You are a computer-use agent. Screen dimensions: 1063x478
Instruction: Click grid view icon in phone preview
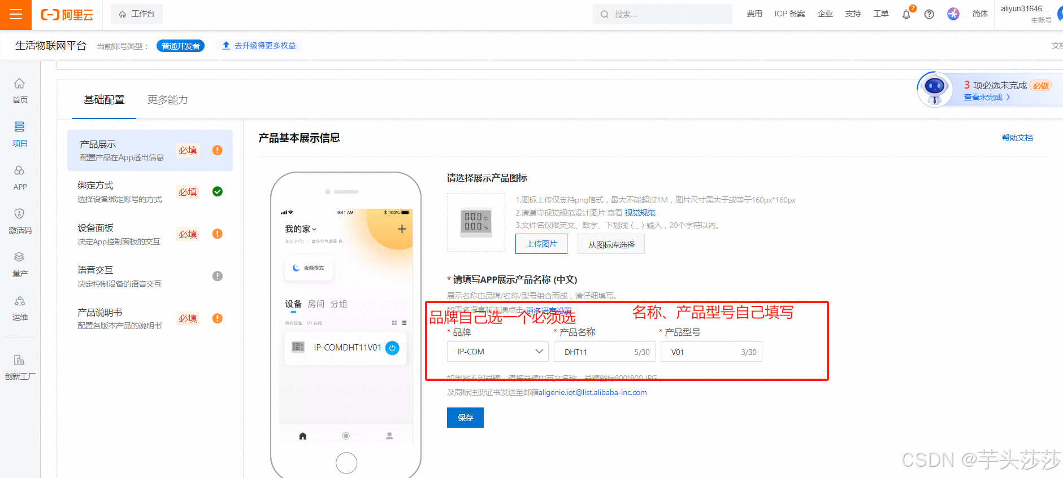(394, 323)
